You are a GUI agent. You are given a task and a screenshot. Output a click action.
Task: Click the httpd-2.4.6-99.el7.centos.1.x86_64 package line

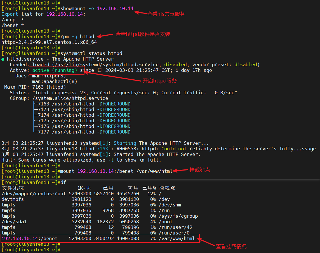point(49,42)
